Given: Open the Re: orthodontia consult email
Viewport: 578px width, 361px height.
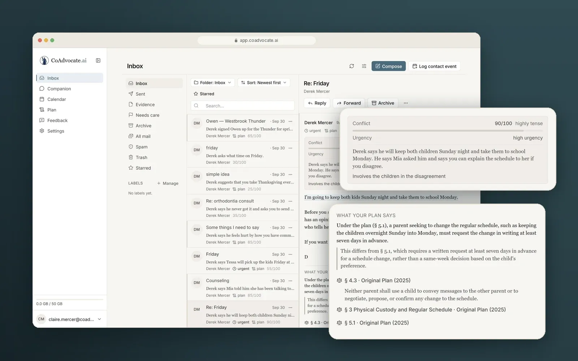Looking at the screenshot, I should click(x=243, y=208).
